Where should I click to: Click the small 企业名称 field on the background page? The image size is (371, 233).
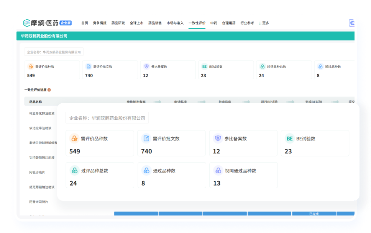tap(54, 52)
